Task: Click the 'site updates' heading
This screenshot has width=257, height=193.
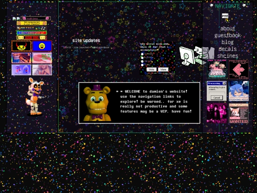Action: click(x=86, y=41)
